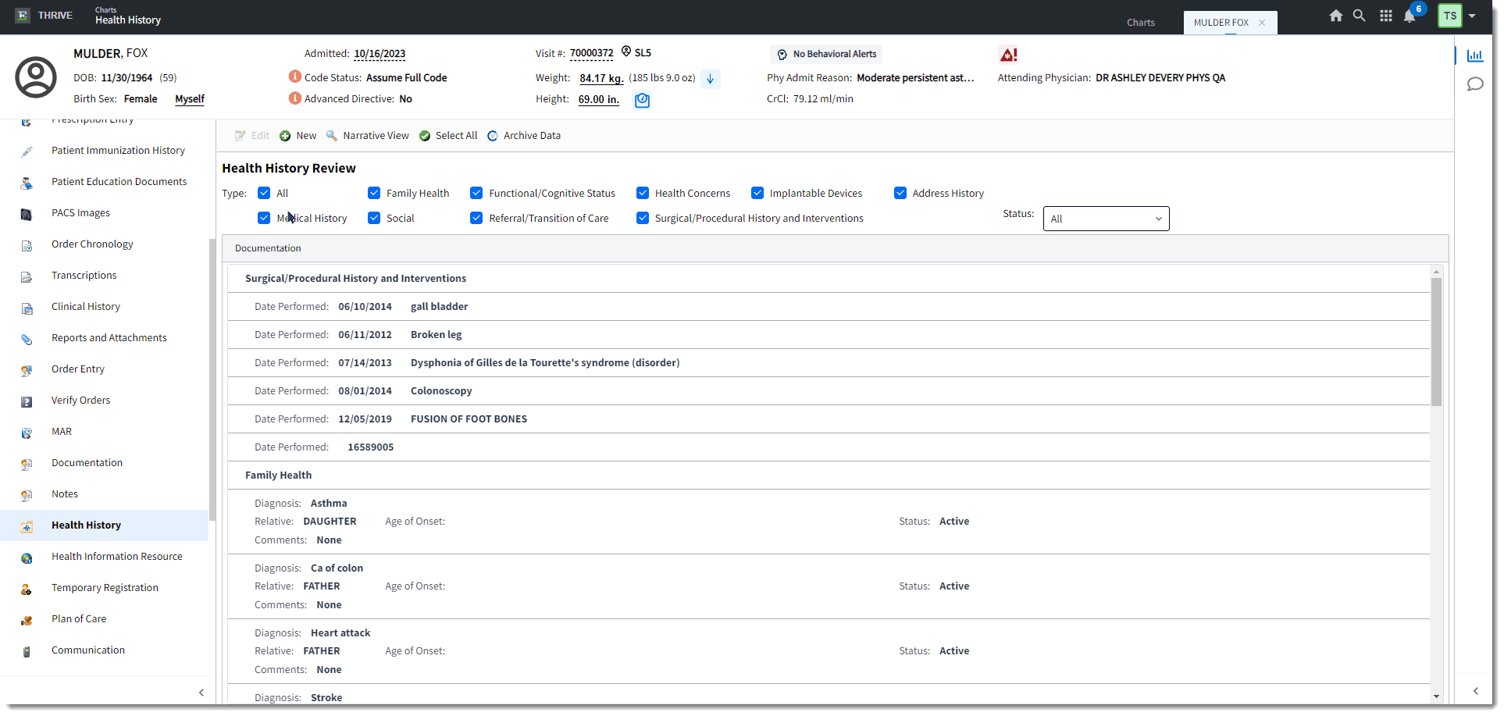
Task: Click the Edit toolbar button
Action: click(252, 136)
